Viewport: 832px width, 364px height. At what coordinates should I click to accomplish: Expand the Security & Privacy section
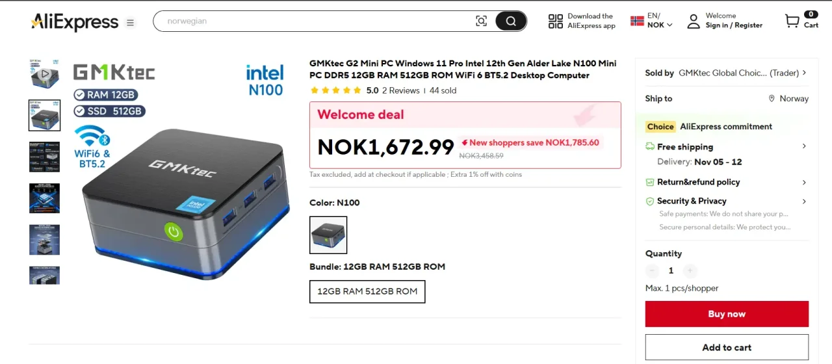click(804, 201)
